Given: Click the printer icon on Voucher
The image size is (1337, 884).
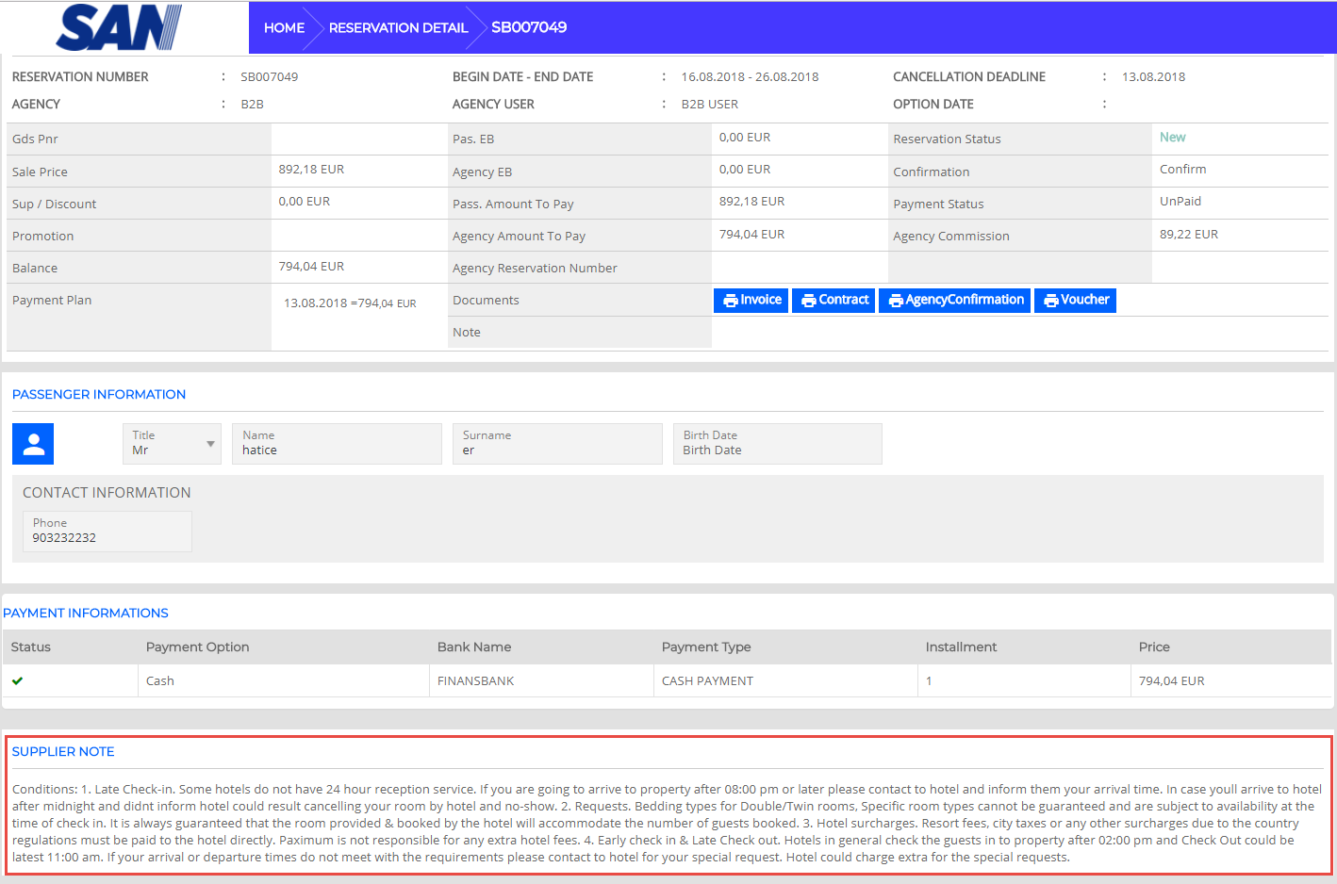Looking at the screenshot, I should click(1050, 301).
